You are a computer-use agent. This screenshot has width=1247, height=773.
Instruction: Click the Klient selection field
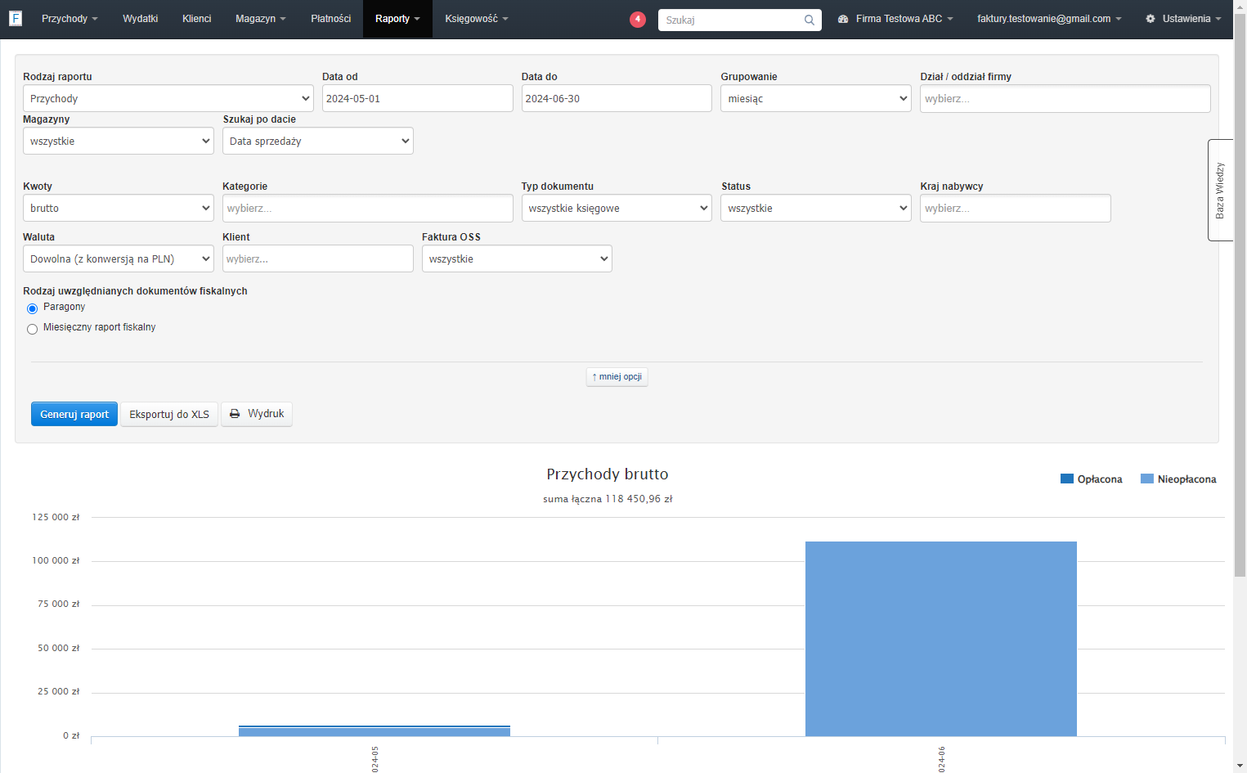318,258
